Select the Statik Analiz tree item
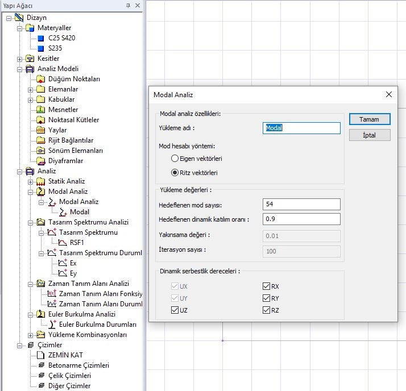Image resolution: width=406 pixels, height=391 pixels. tap(66, 181)
